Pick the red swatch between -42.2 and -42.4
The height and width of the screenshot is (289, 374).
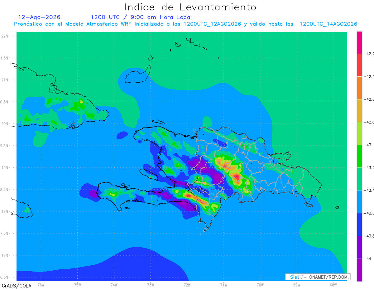[359, 65]
